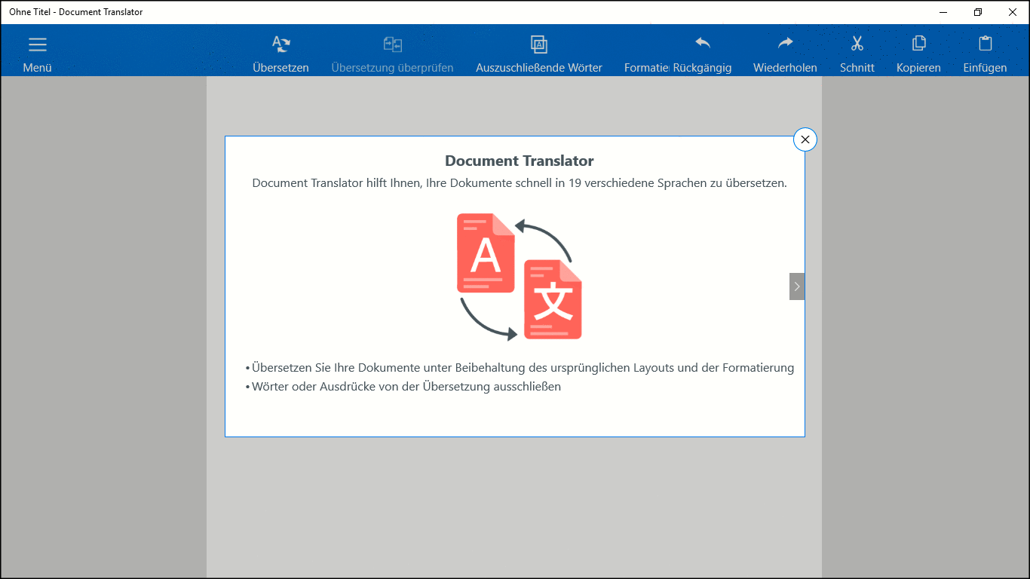Select the red 文 document graphic
The image size is (1030, 579).
[553, 300]
